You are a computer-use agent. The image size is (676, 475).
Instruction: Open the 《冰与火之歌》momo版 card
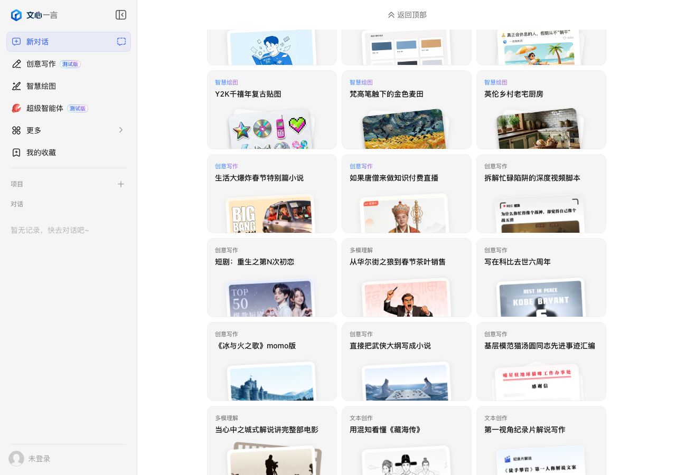pyautogui.click(x=272, y=362)
